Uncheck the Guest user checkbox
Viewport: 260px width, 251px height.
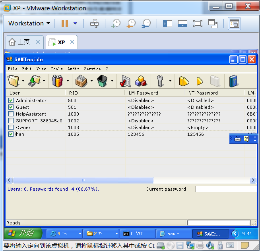coord(11,107)
